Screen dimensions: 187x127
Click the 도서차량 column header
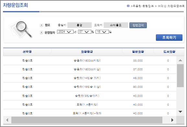169,52
